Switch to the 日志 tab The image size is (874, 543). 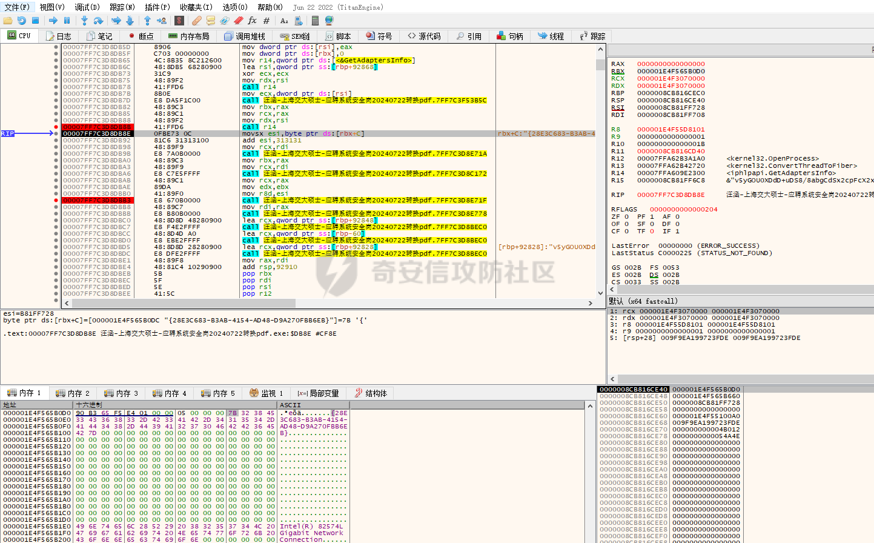tap(58, 36)
